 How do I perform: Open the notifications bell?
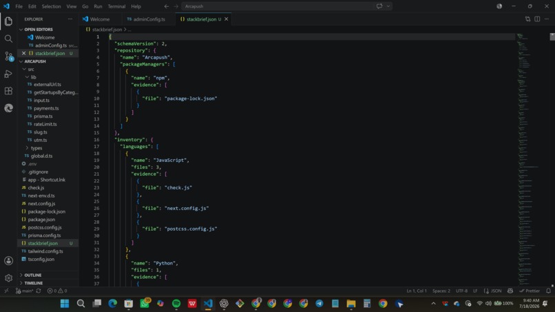click(548, 291)
